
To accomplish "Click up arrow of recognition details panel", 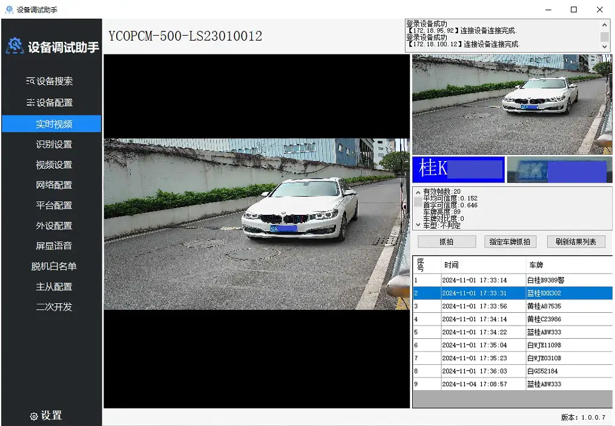I will tap(418, 192).
